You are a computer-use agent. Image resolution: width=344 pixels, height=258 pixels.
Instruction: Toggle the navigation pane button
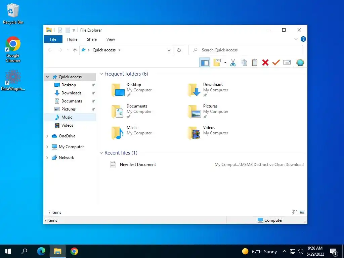(x=205, y=63)
